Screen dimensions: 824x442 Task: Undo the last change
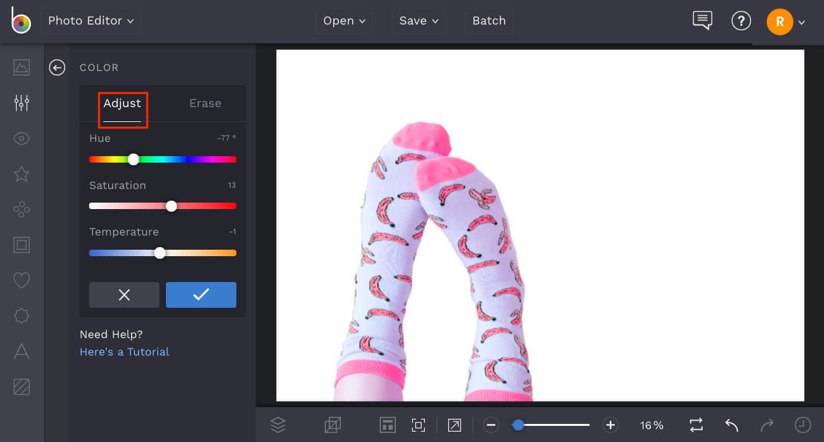click(731, 425)
